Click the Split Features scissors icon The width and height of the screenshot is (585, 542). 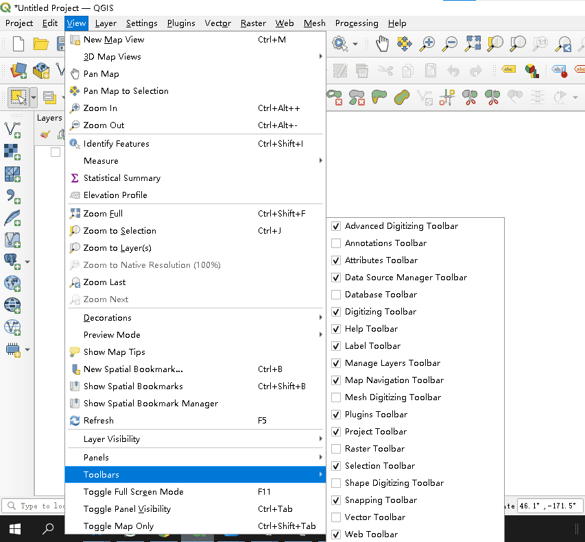[470, 97]
